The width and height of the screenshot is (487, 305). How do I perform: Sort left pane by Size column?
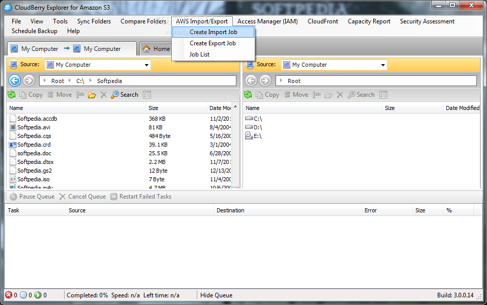pyautogui.click(x=176, y=108)
